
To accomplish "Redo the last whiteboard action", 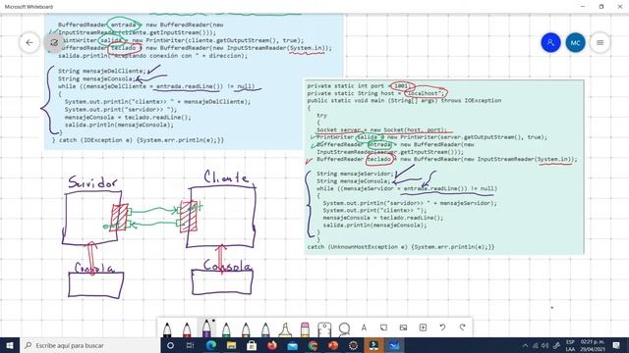I will (x=462, y=328).
